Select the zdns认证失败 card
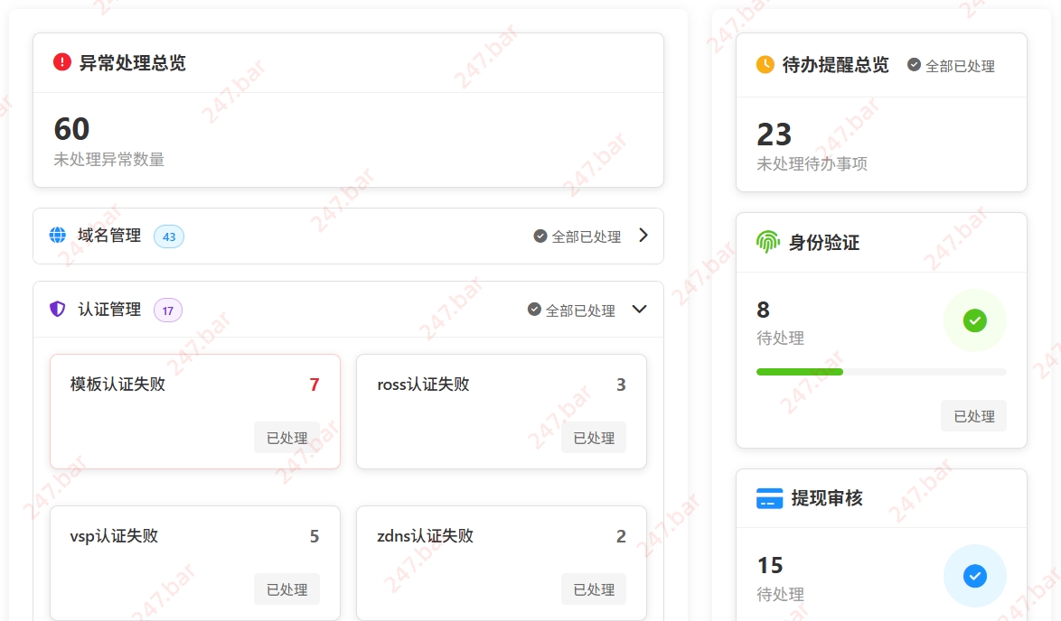This screenshot has height=621, width=1061. coord(502,562)
